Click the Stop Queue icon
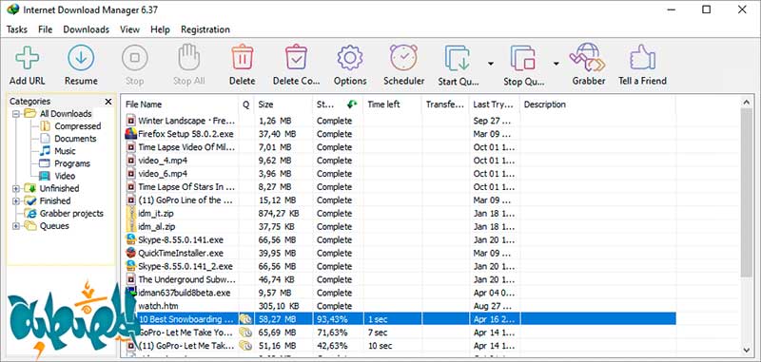Image resolution: width=761 pixels, height=362 pixels. point(523,58)
